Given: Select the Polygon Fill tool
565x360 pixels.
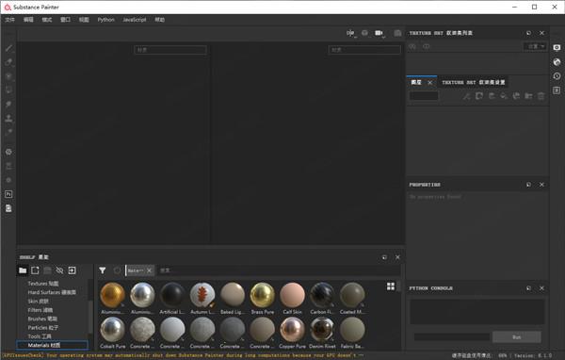Looking at the screenshot, I should pyautogui.click(x=8, y=90).
